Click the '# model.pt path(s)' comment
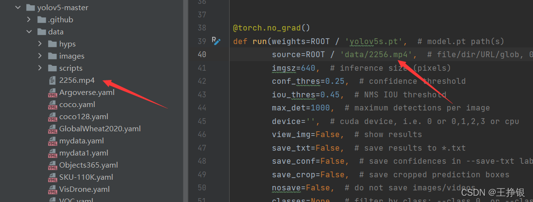This screenshot has width=533, height=202. pyautogui.click(x=461, y=42)
